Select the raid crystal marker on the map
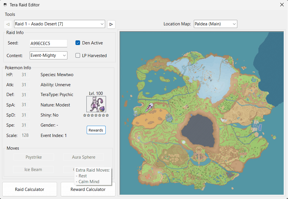The width and height of the screenshot is (288, 199). (149, 108)
